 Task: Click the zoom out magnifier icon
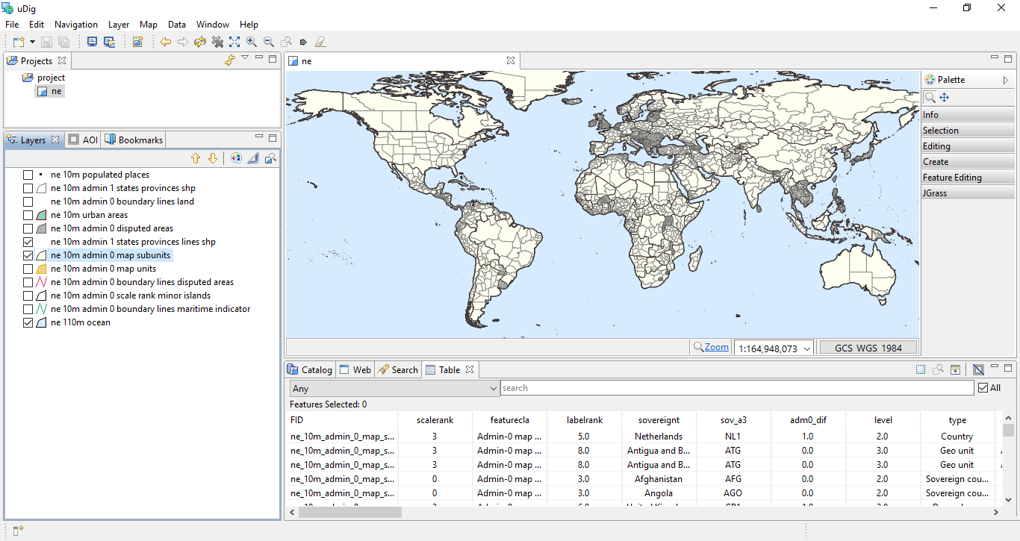tap(269, 42)
